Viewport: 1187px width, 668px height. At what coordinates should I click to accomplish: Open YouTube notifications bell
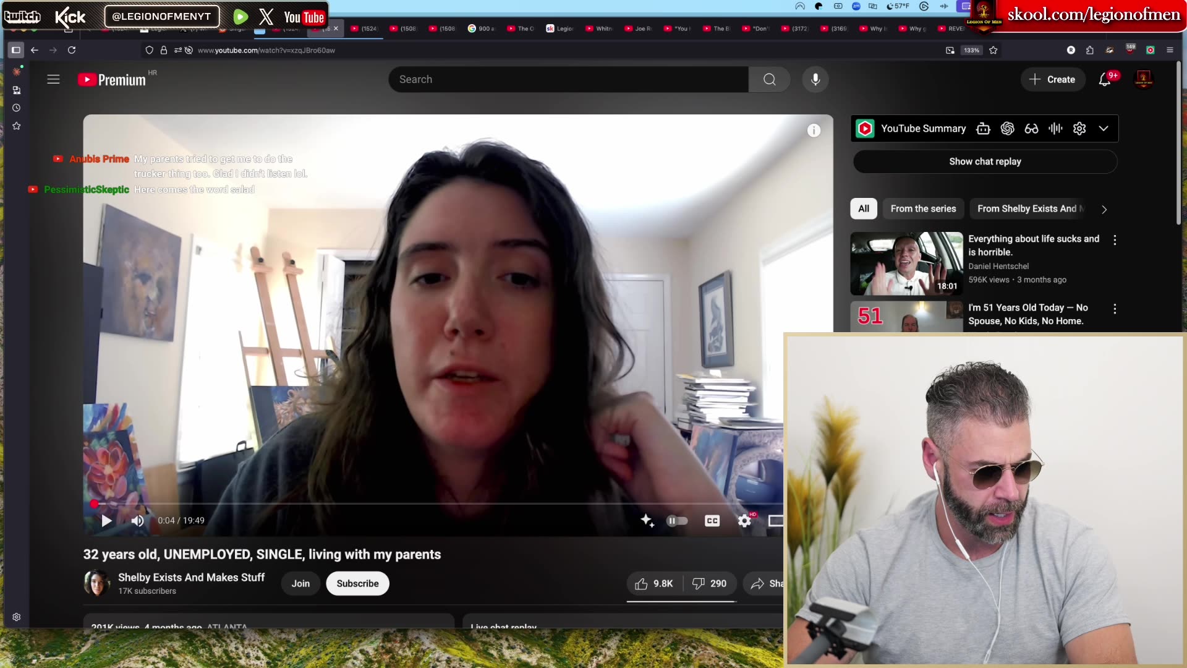[1105, 79]
